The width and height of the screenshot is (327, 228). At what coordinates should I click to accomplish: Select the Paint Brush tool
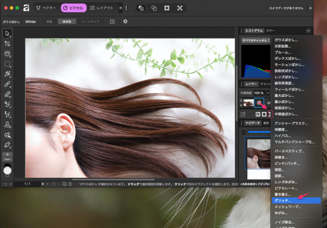pos(8,84)
